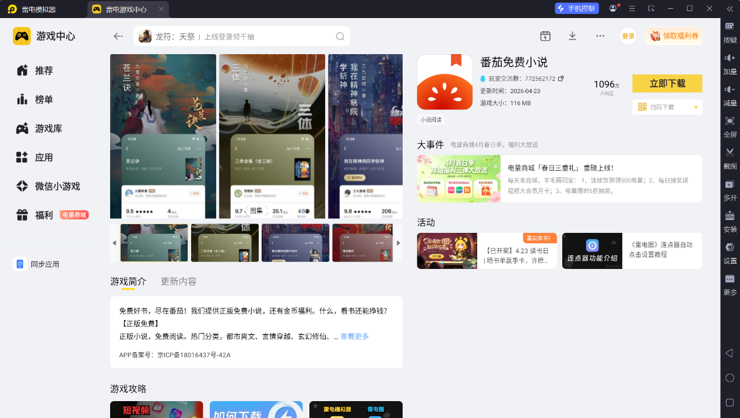Open the downloads manager icon
The image size is (740, 418).
click(573, 36)
